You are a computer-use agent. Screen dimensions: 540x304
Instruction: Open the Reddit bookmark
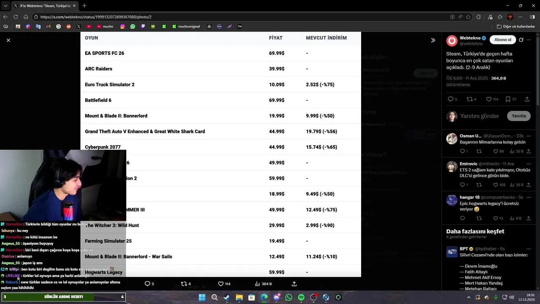click(68, 26)
